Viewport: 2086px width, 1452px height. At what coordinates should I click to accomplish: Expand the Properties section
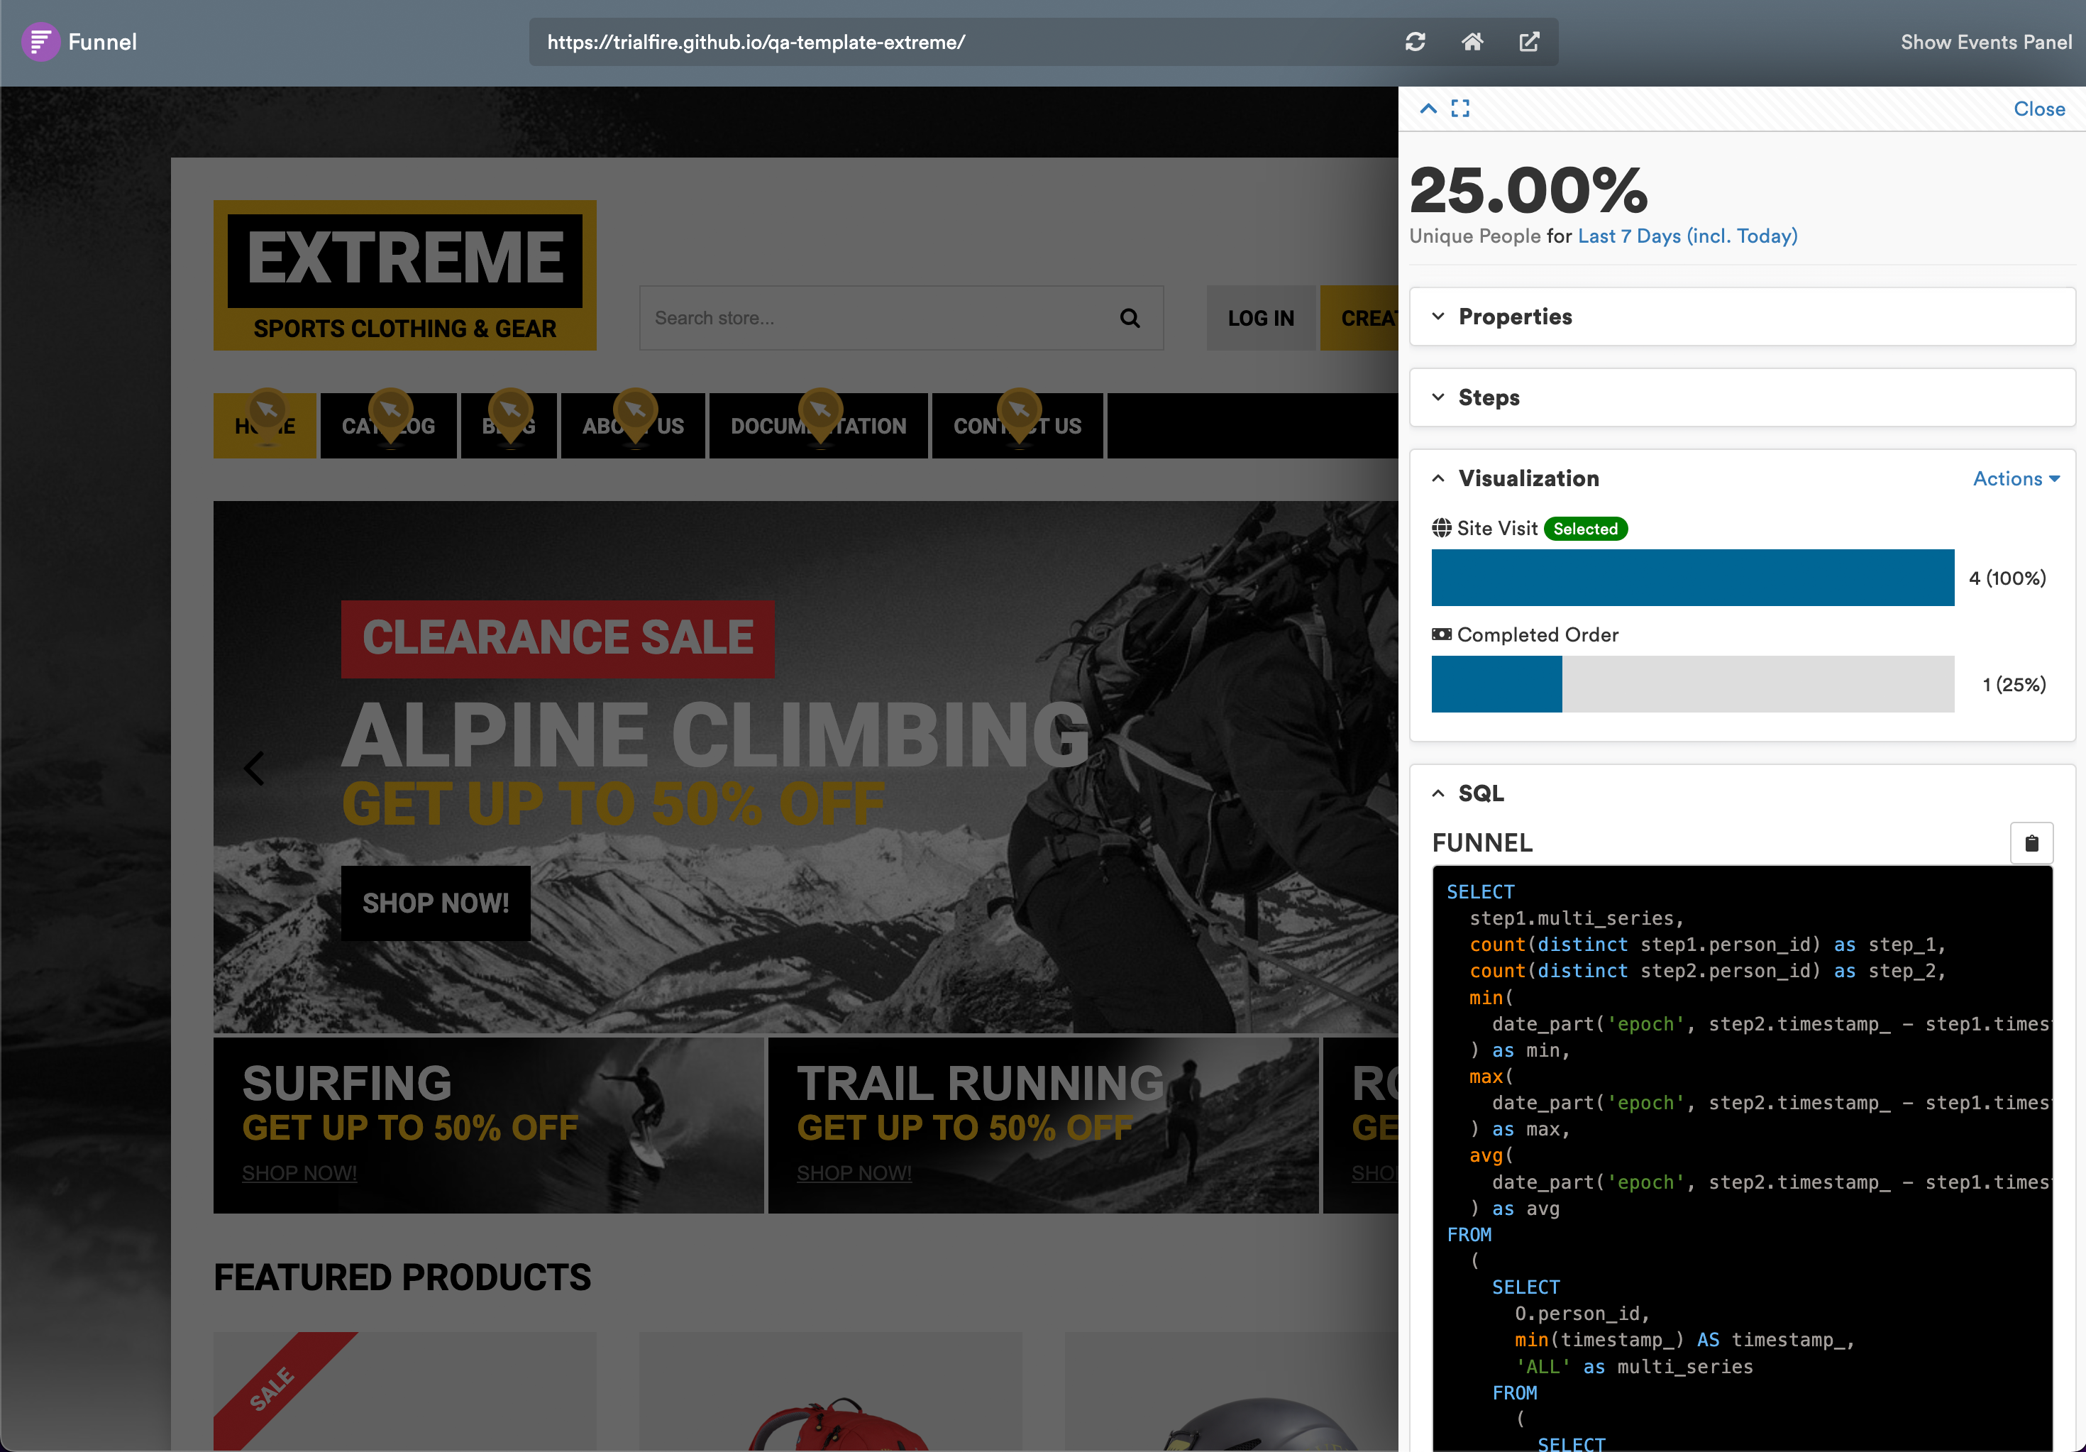coord(1515,317)
